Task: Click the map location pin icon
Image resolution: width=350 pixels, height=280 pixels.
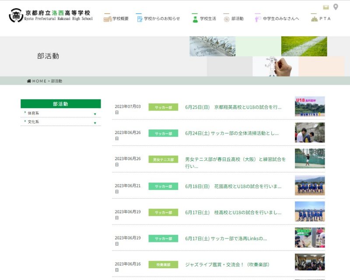Action: click(x=336, y=7)
